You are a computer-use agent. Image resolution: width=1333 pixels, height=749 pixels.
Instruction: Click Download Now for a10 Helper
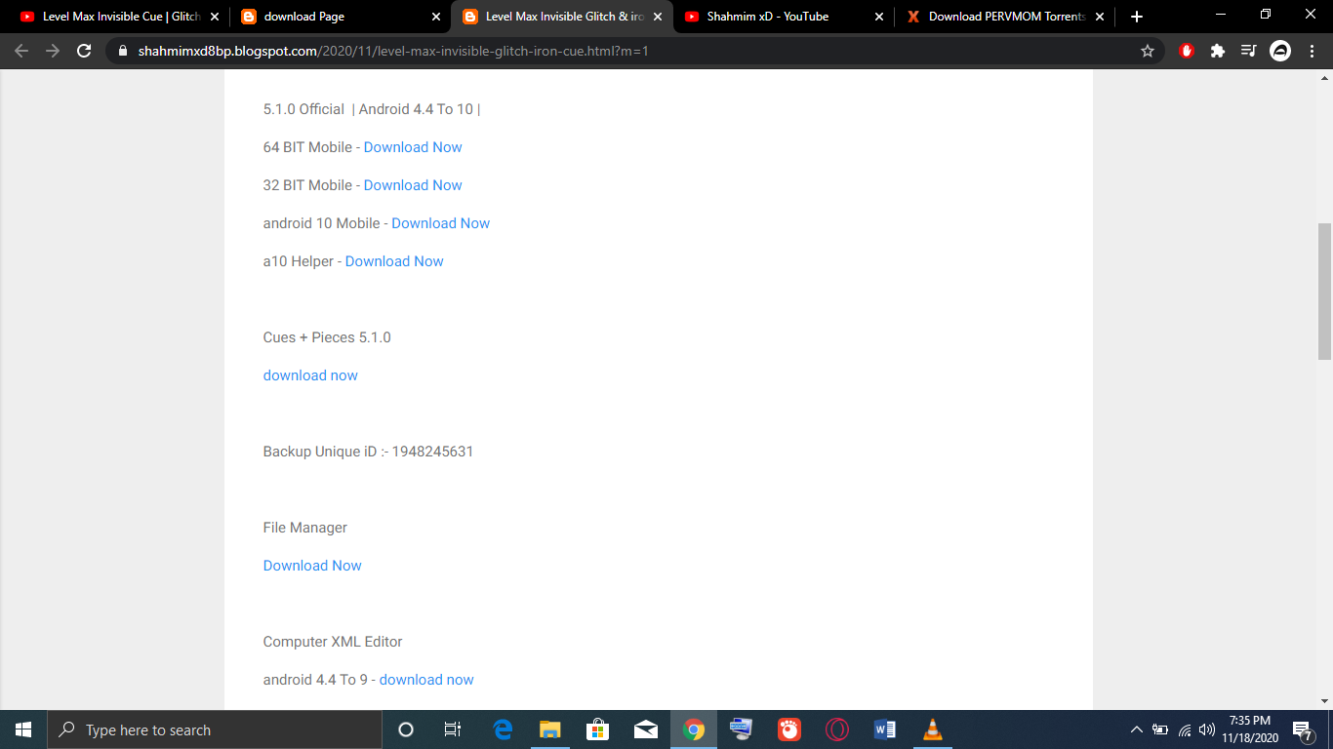coord(394,261)
